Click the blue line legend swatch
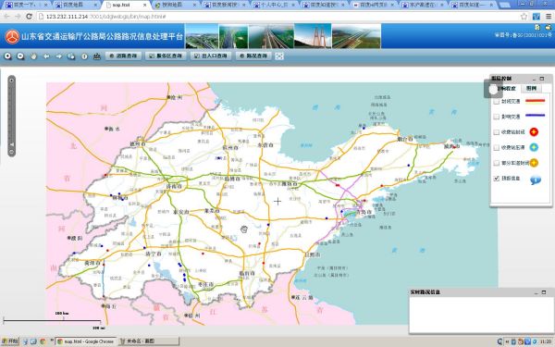 pos(536,115)
